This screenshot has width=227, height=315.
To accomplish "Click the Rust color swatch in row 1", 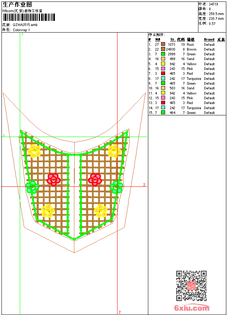I will click(163, 44).
